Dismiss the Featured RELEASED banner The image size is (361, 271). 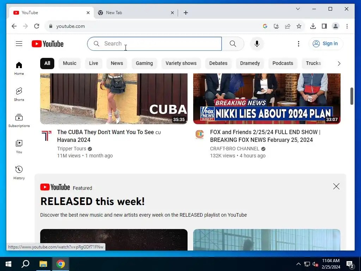click(336, 186)
